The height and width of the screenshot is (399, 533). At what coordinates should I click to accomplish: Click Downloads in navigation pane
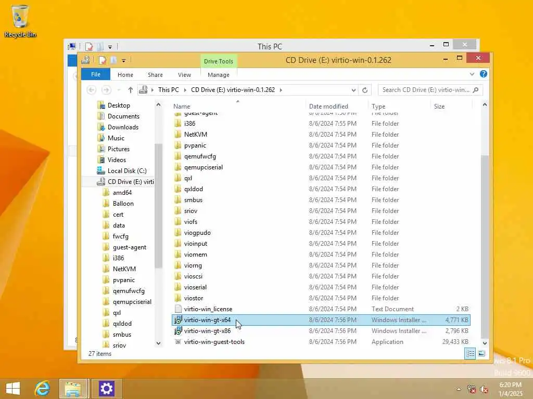[123, 127]
